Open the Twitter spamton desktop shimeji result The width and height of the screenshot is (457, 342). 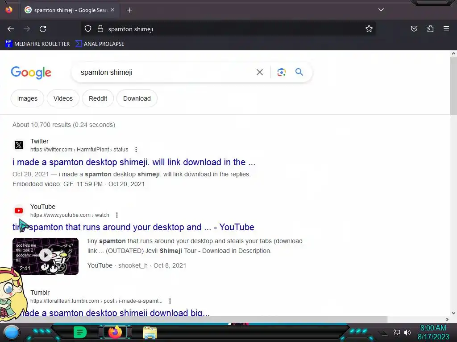click(134, 162)
